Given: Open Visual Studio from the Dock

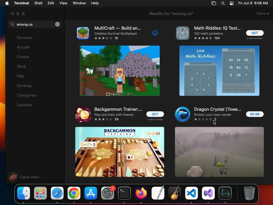Looking at the screenshot, I should click(208, 193).
